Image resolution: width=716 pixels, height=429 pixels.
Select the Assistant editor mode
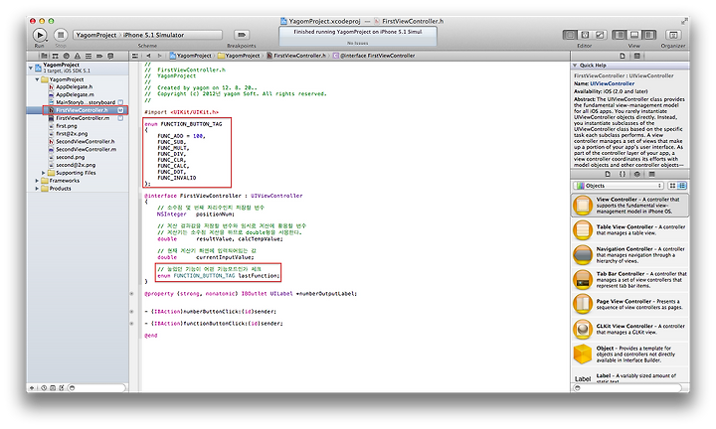(x=585, y=35)
